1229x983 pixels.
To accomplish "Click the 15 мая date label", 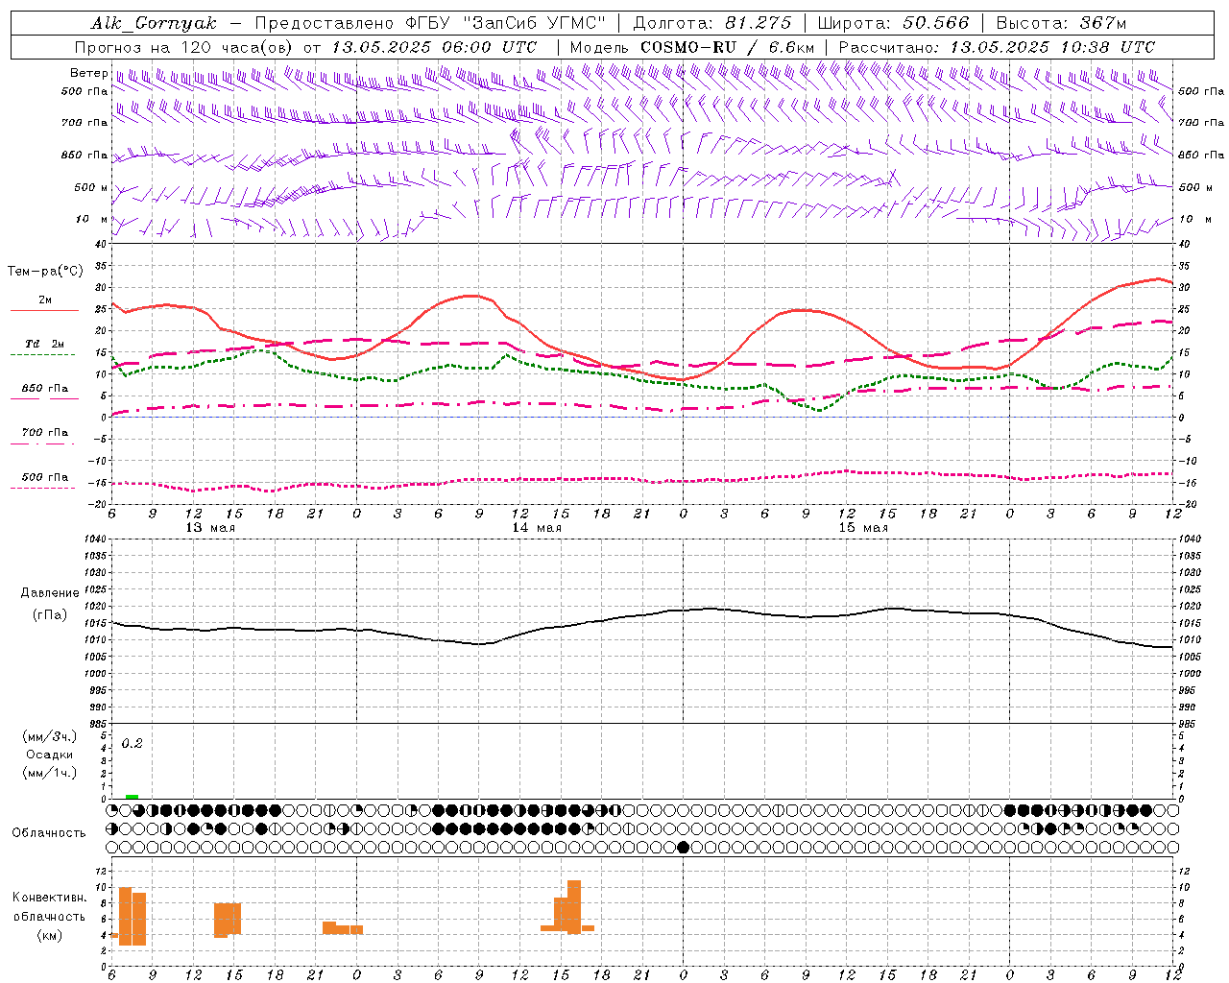I will pos(863,528).
